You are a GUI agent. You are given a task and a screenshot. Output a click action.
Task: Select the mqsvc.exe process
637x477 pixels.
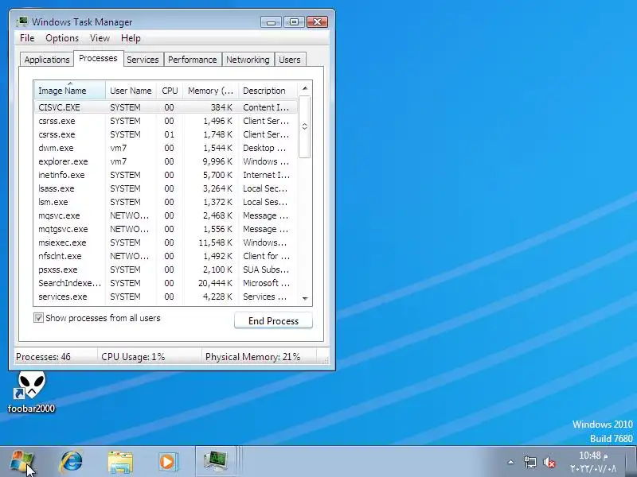click(166, 215)
